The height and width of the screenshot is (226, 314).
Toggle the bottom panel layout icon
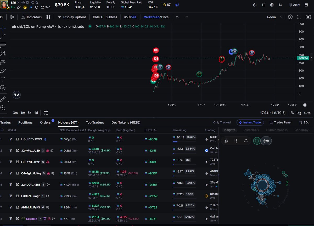[306, 5]
